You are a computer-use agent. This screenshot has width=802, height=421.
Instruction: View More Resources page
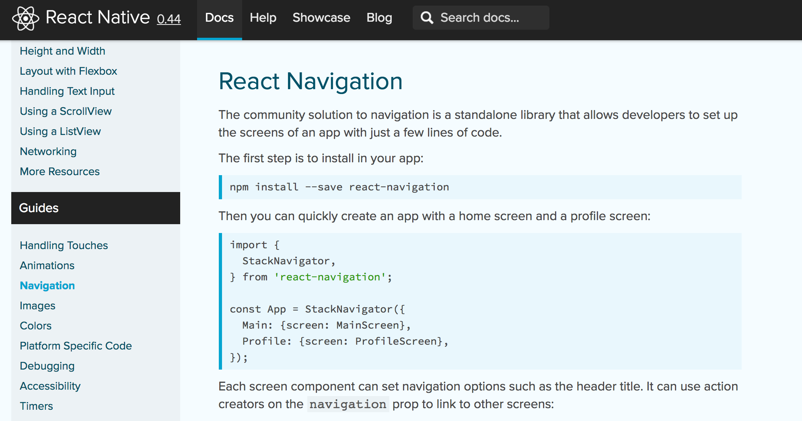[60, 172]
